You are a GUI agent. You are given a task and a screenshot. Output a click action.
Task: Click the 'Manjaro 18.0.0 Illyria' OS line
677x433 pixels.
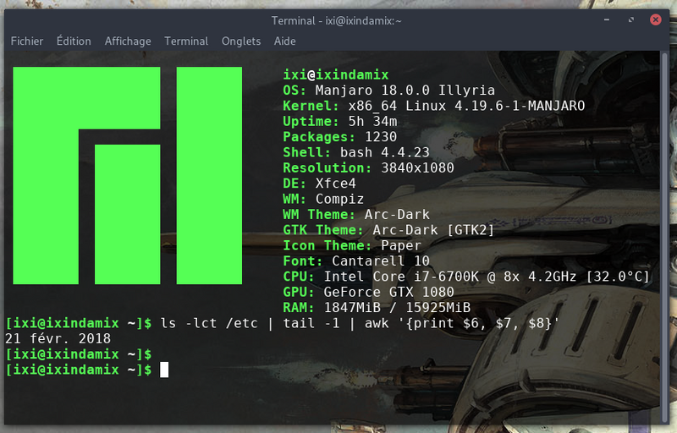pyautogui.click(x=389, y=90)
